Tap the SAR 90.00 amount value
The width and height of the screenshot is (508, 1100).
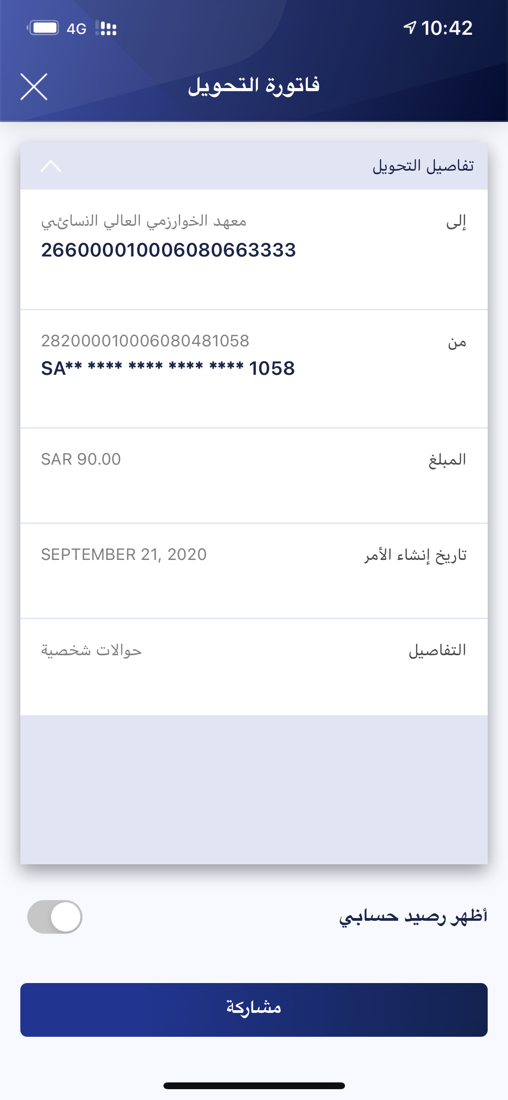pos(81,459)
